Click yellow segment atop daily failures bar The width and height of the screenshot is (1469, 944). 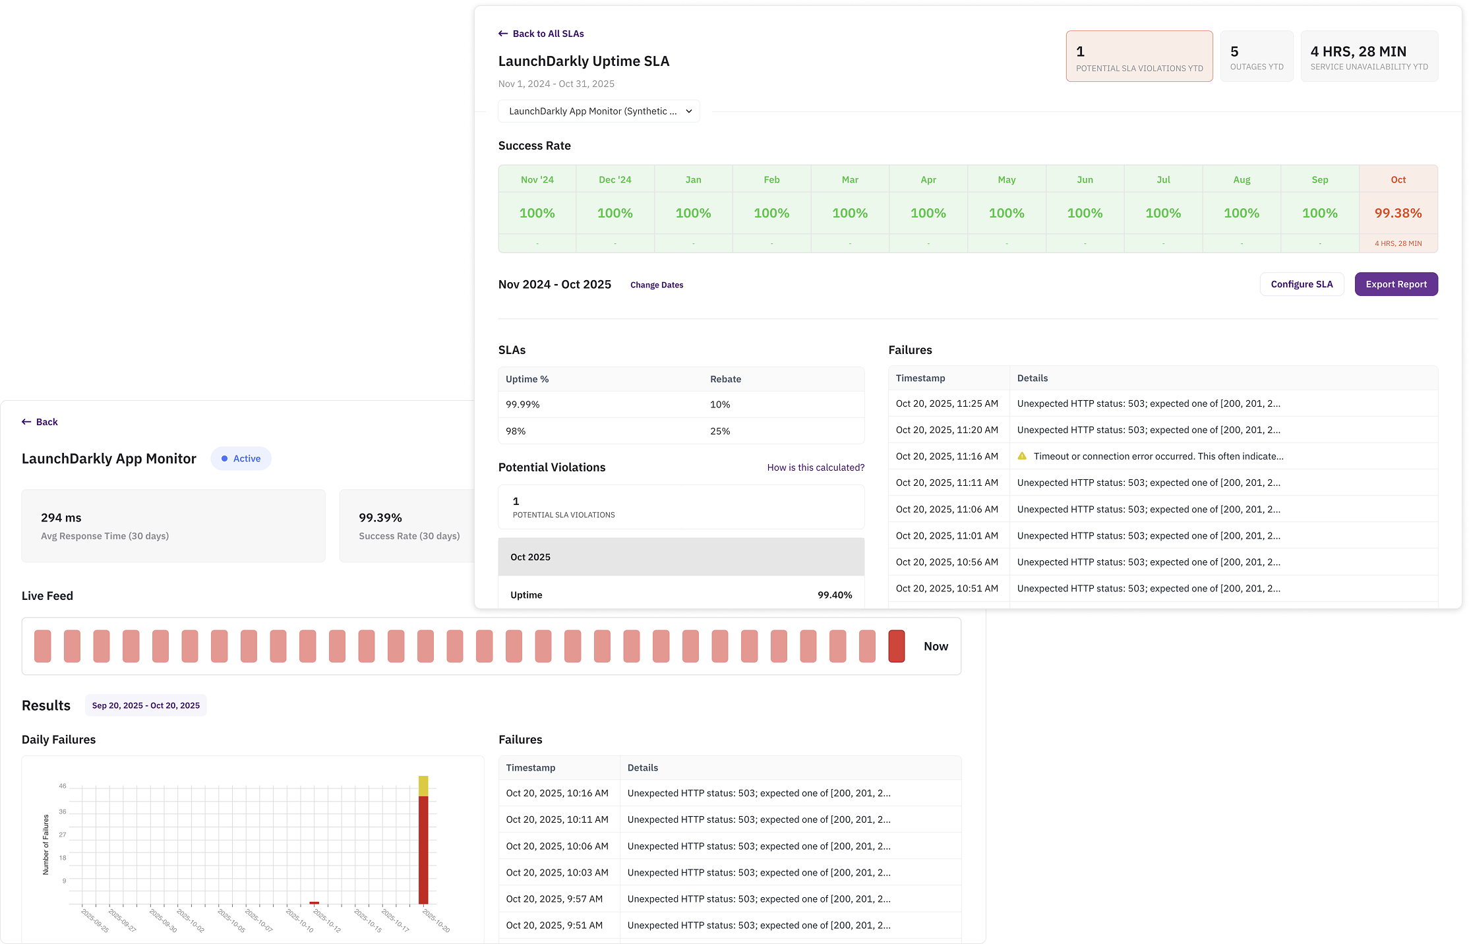pyautogui.click(x=423, y=786)
